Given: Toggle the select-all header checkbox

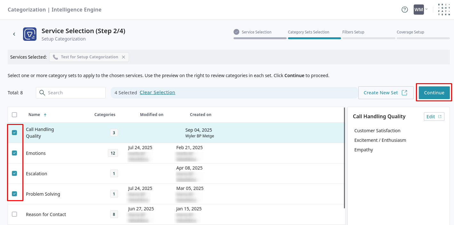Looking at the screenshot, I should coord(14,115).
